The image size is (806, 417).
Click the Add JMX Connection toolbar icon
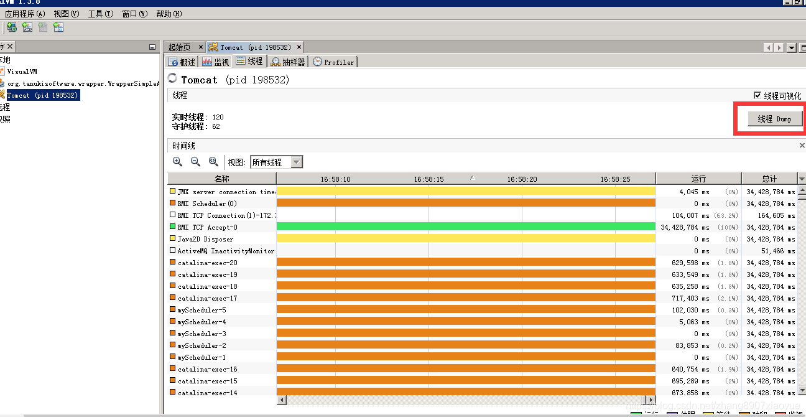(x=27, y=27)
